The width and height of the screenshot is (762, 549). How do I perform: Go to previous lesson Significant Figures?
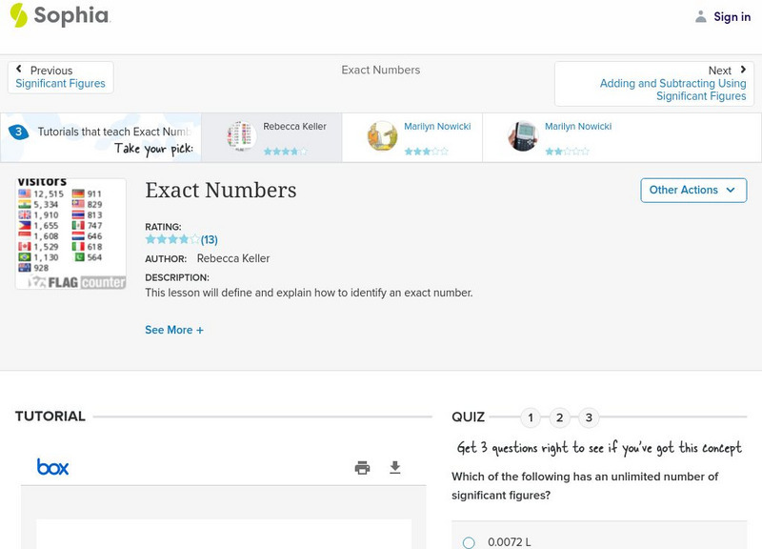(60, 77)
